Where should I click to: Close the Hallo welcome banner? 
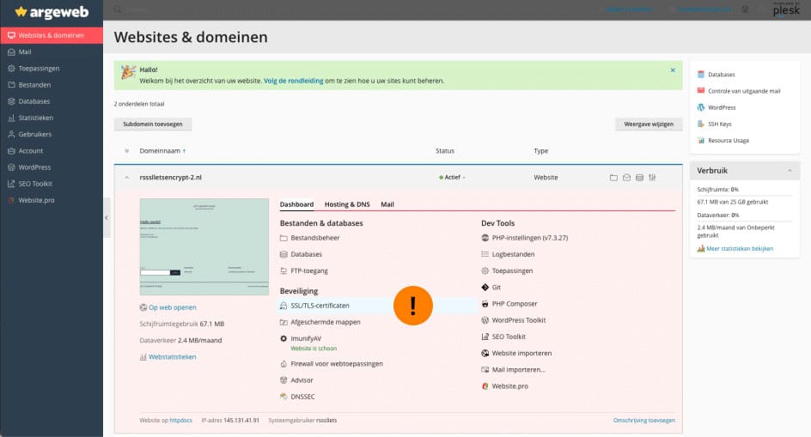(x=673, y=70)
